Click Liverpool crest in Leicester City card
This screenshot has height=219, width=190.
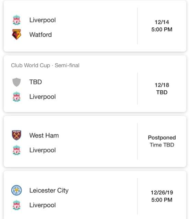pos(16,205)
